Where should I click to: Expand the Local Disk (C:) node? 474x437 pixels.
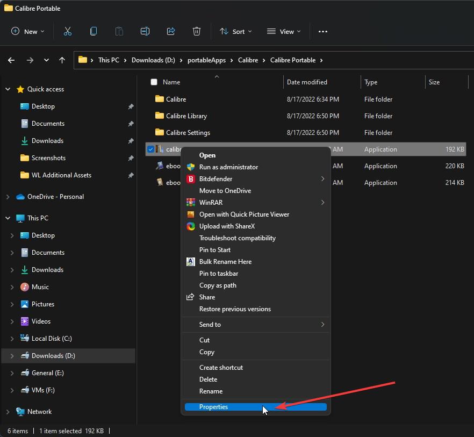[x=12, y=339]
